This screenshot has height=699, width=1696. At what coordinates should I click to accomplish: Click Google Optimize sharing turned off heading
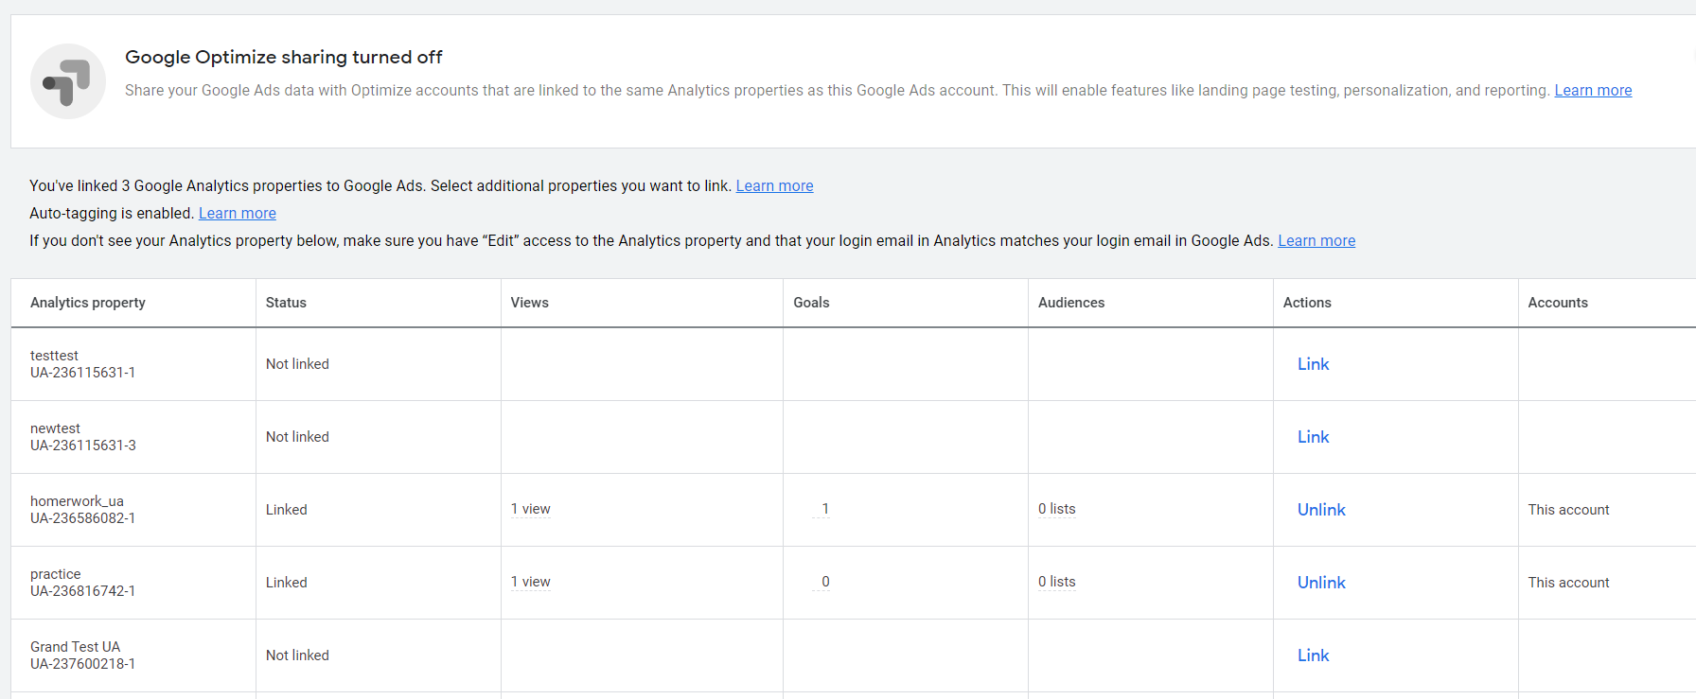tap(283, 57)
